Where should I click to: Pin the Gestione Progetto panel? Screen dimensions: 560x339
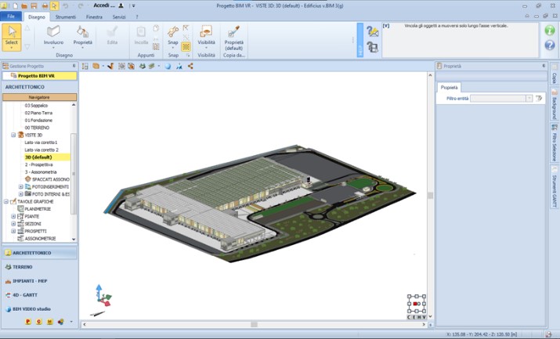click(73, 67)
